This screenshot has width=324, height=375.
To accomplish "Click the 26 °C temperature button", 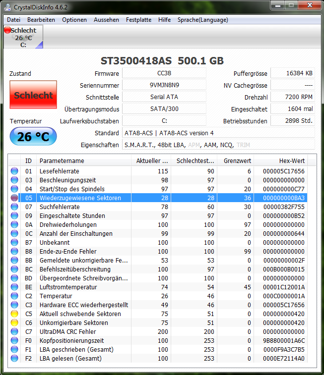I will pyautogui.click(x=33, y=136).
